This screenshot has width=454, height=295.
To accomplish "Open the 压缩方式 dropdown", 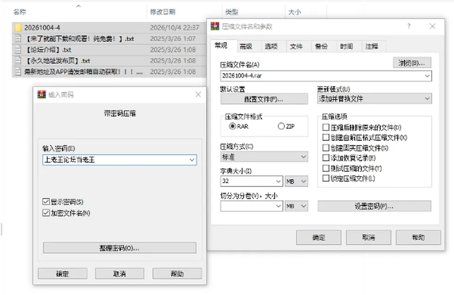I will (264, 157).
